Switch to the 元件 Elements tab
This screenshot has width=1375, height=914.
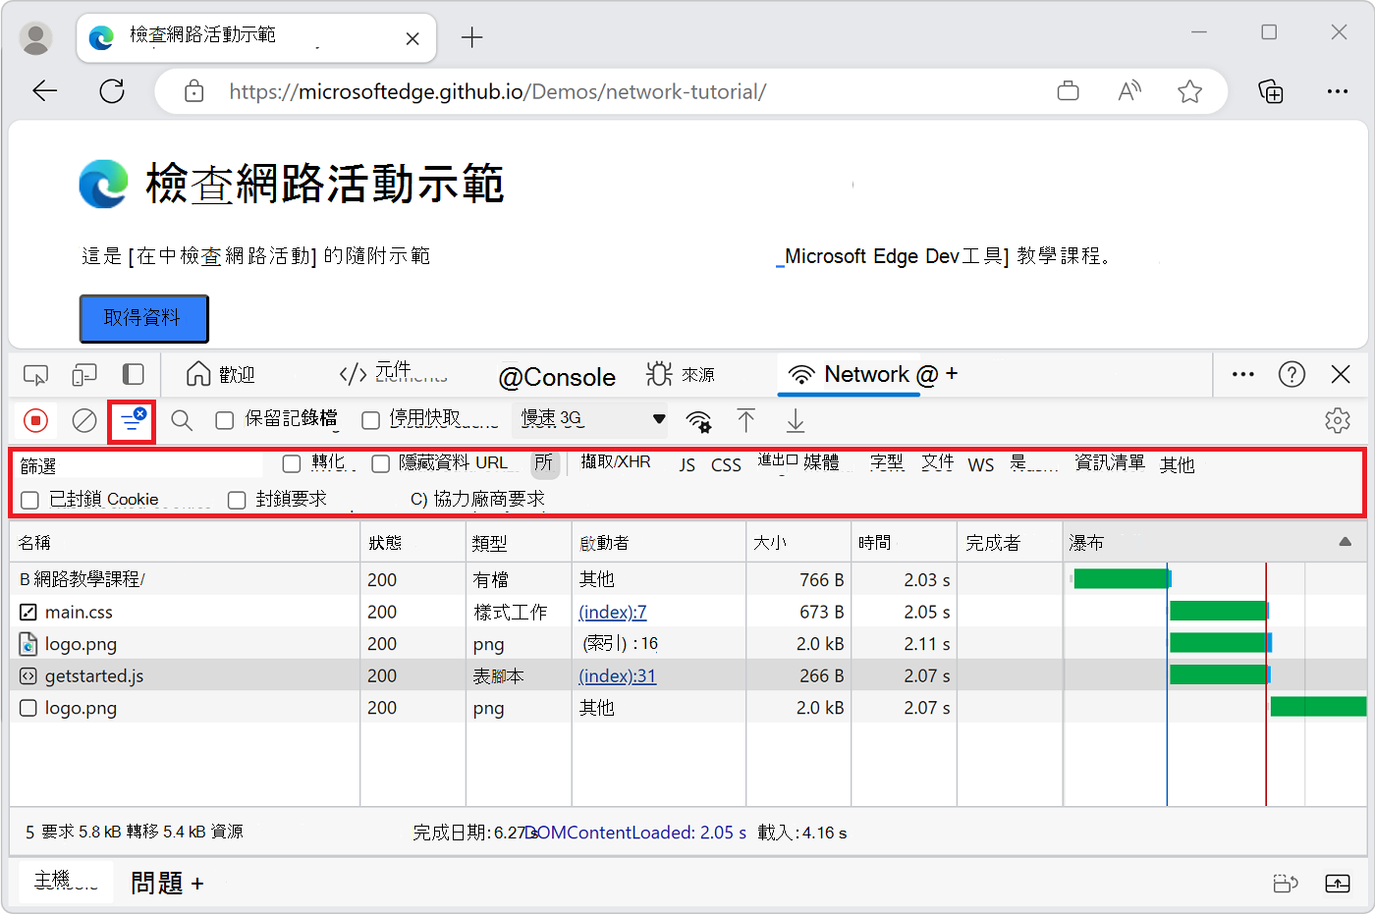(x=393, y=374)
